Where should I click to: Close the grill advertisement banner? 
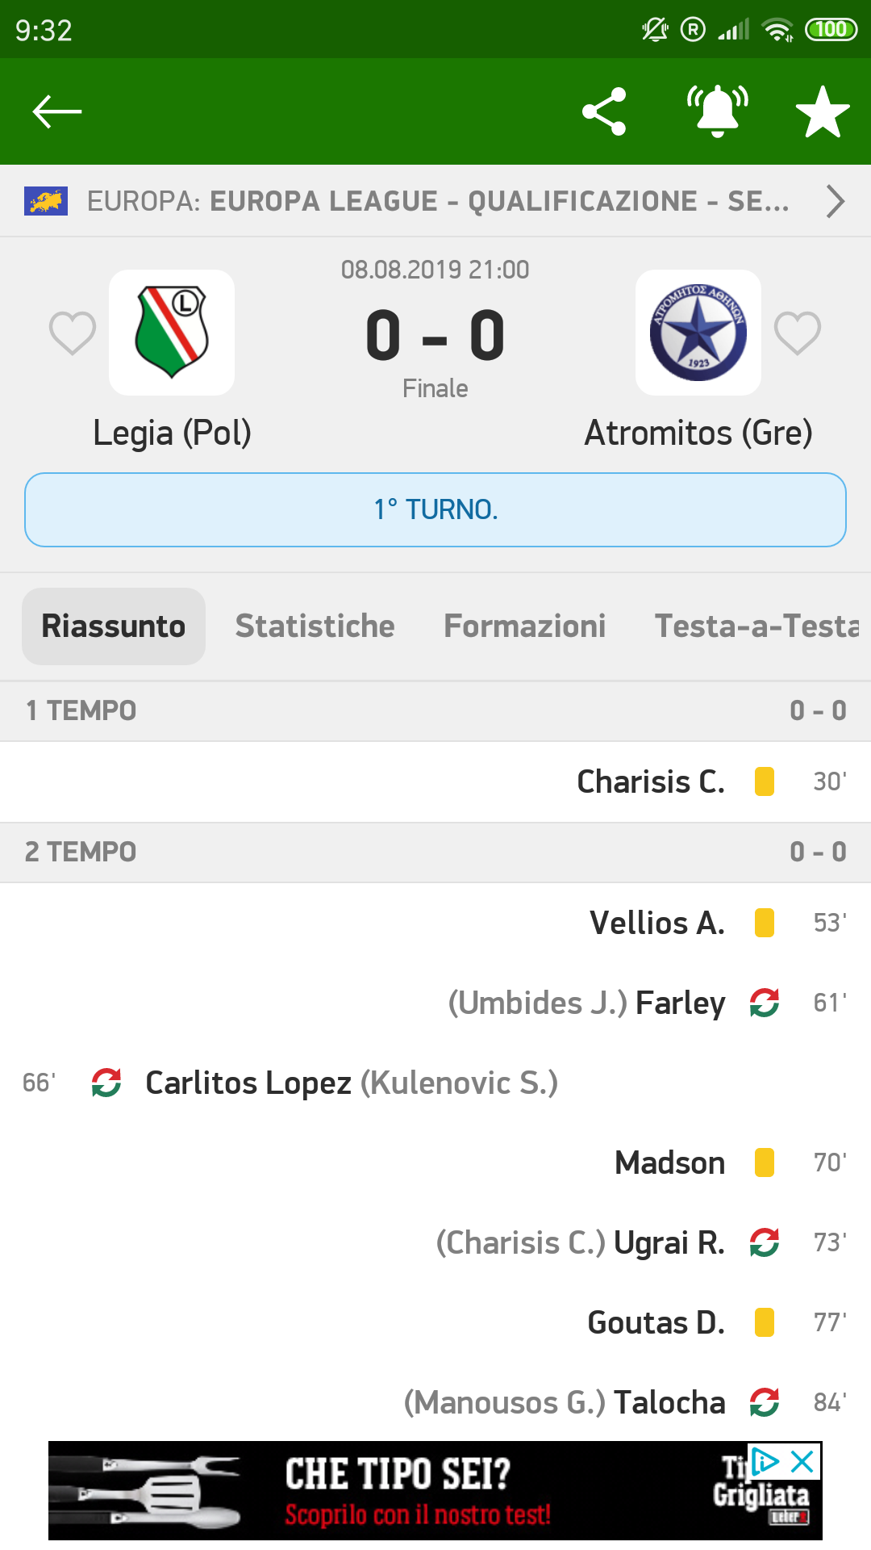pyautogui.click(x=802, y=1461)
